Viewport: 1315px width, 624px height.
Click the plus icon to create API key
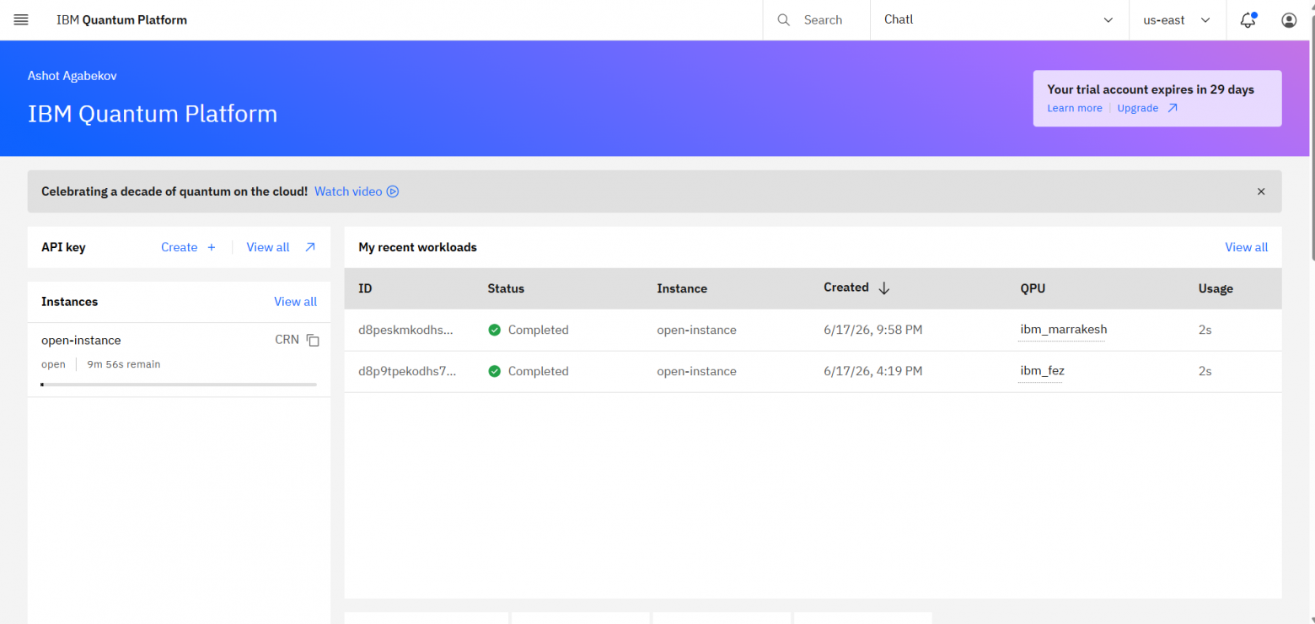(212, 247)
